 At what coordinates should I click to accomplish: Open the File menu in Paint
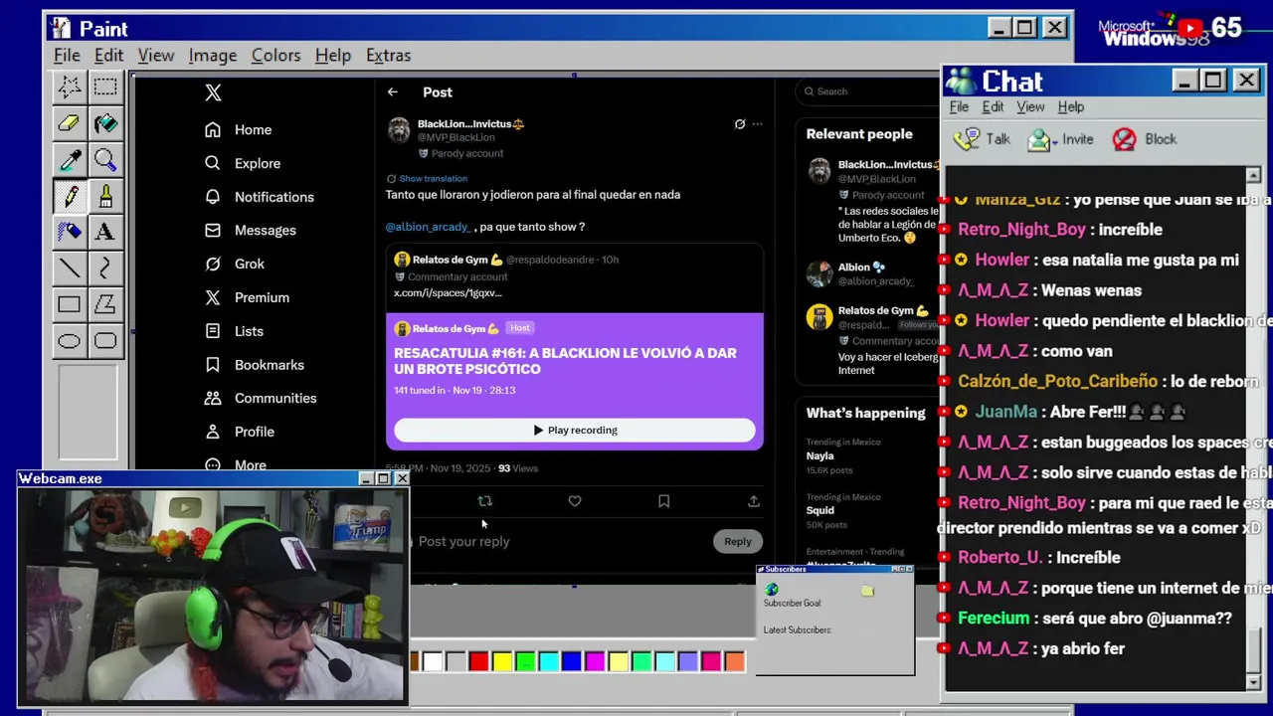(x=67, y=56)
